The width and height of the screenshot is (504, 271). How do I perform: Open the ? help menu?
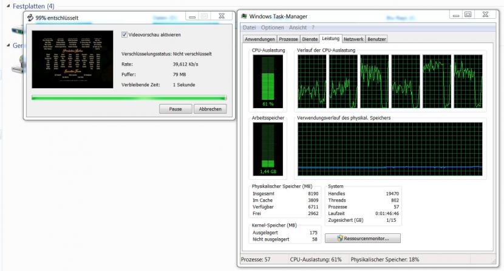pyautogui.click(x=313, y=27)
